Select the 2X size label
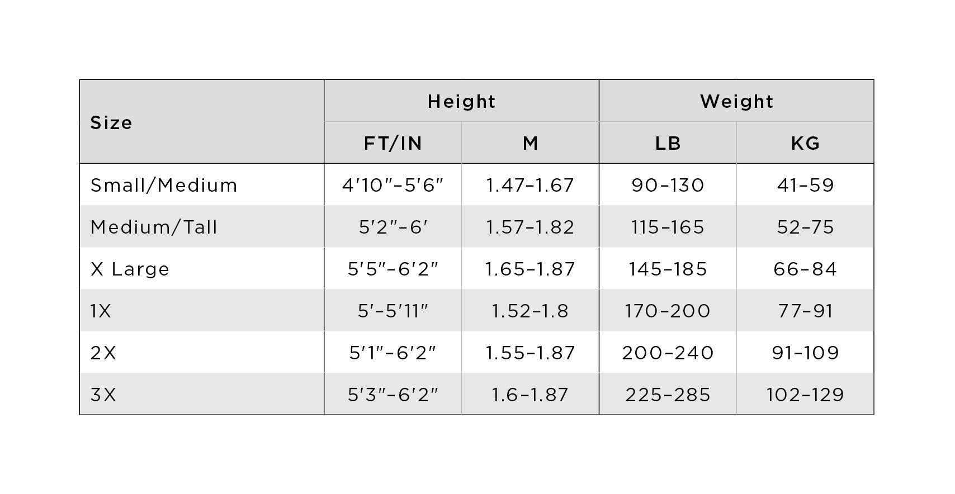 (x=103, y=353)
